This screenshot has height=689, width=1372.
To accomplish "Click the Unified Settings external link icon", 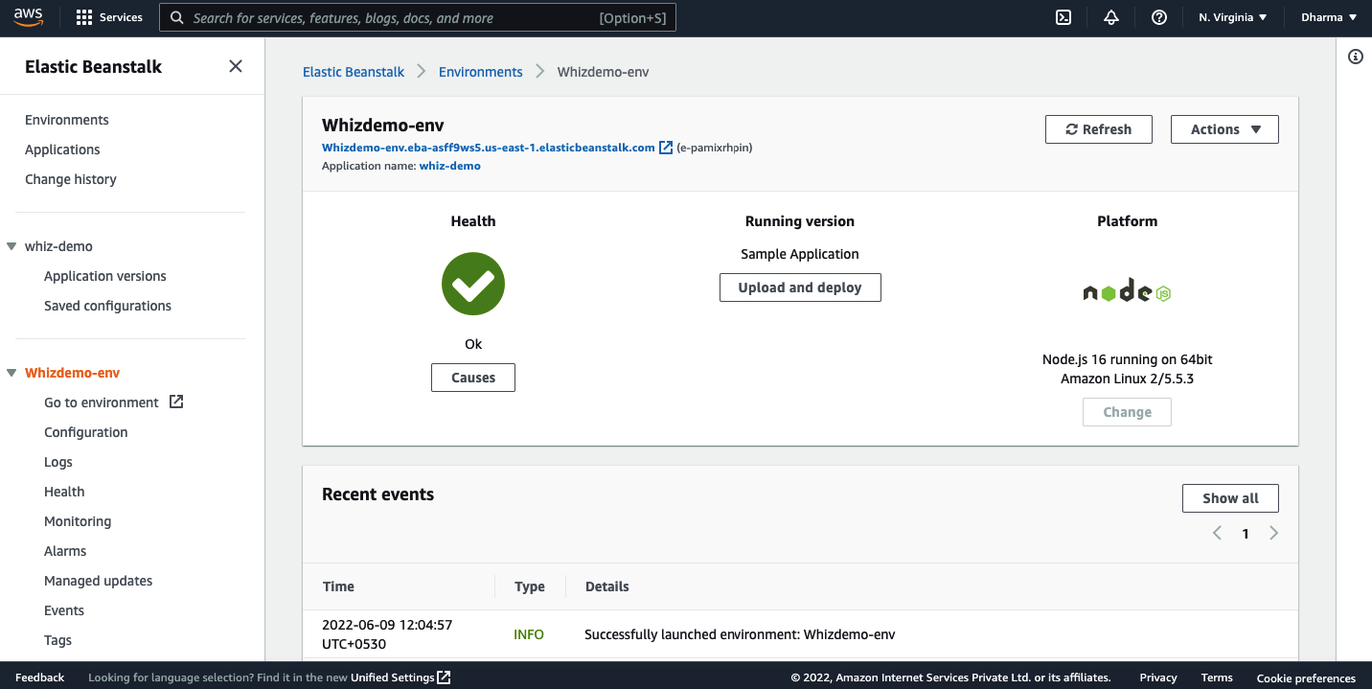I will [444, 678].
